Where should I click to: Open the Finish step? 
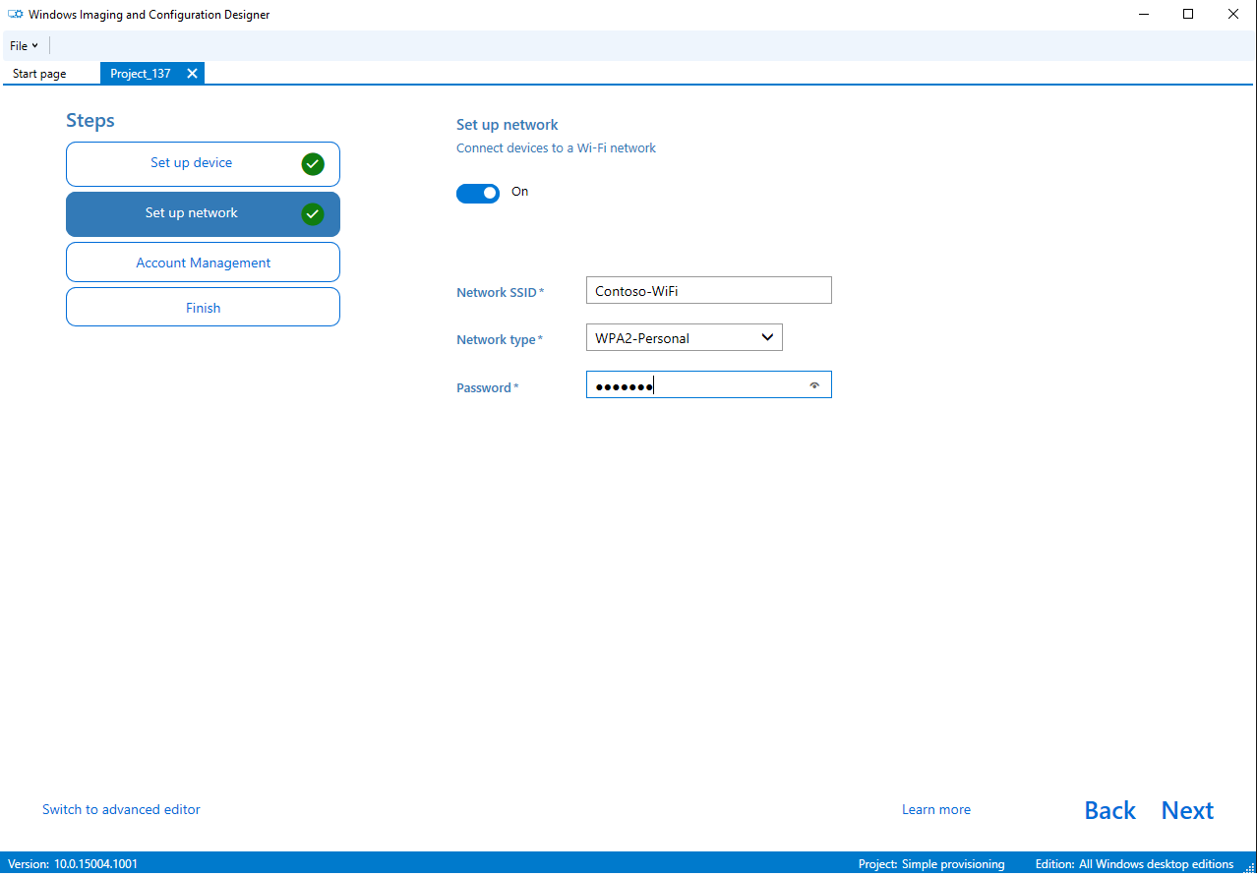[x=203, y=307]
